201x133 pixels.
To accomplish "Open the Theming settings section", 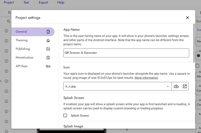I will point(33,40).
